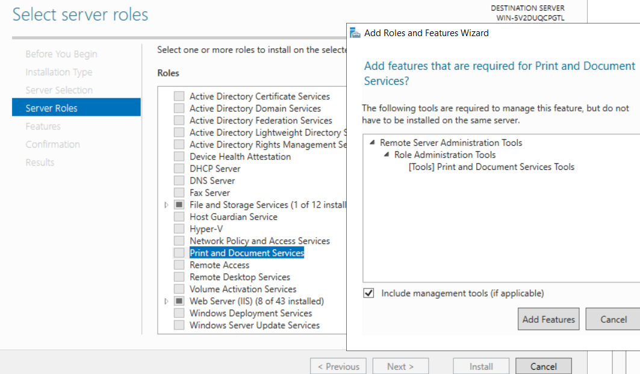640x374 pixels.
Task: Check Active Directory Certificate Services role
Action: click(x=179, y=96)
